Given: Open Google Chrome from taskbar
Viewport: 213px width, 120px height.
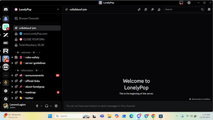Looking at the screenshot, I should pyautogui.click(x=153, y=116).
